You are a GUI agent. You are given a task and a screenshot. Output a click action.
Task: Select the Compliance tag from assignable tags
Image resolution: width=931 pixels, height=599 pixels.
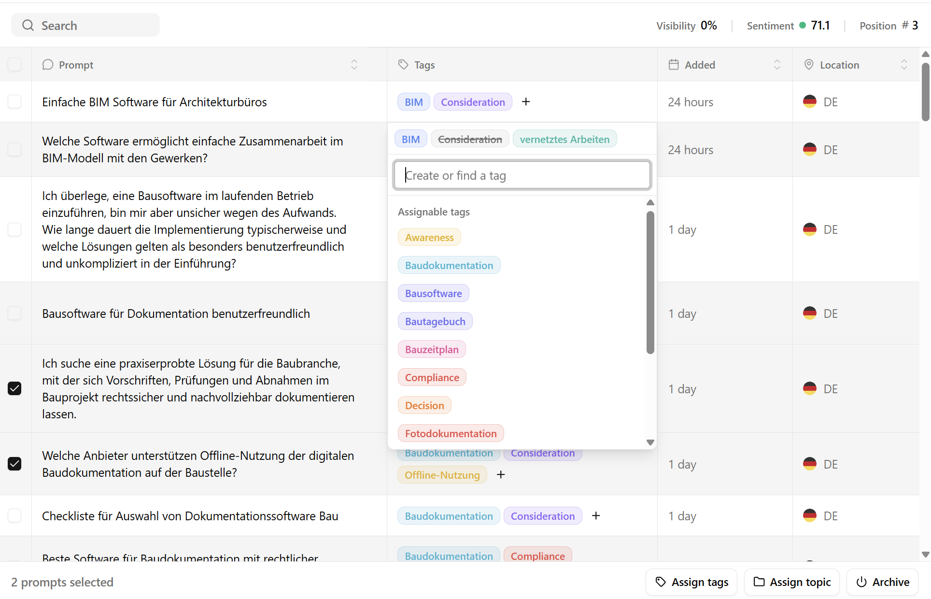click(432, 378)
